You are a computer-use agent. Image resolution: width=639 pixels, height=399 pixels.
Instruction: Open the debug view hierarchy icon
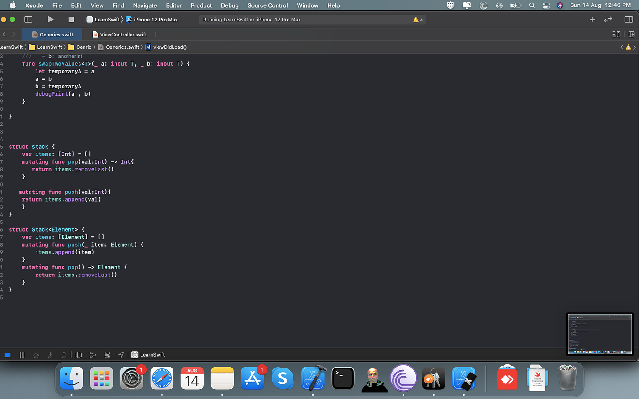(x=79, y=355)
